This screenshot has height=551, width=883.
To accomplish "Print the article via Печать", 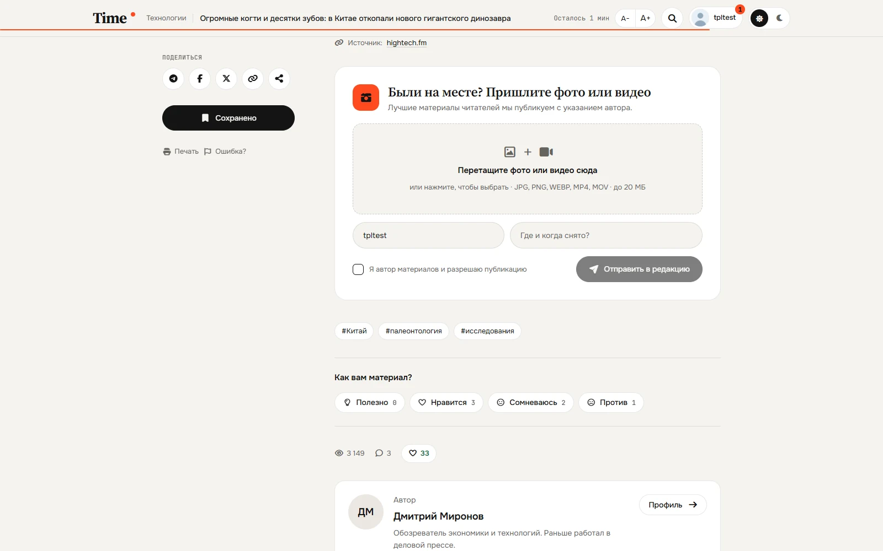I will click(x=181, y=152).
